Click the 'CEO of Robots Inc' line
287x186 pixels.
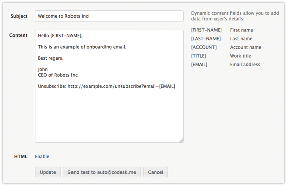pyautogui.click(x=58, y=75)
